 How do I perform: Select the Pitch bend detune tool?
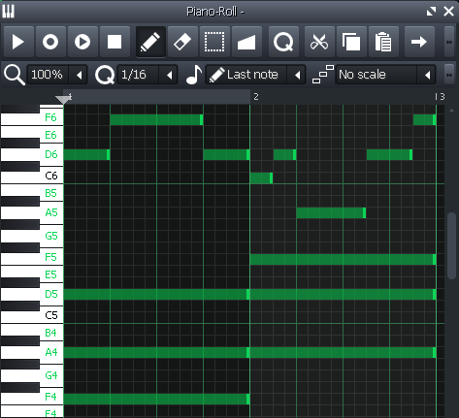(x=246, y=42)
